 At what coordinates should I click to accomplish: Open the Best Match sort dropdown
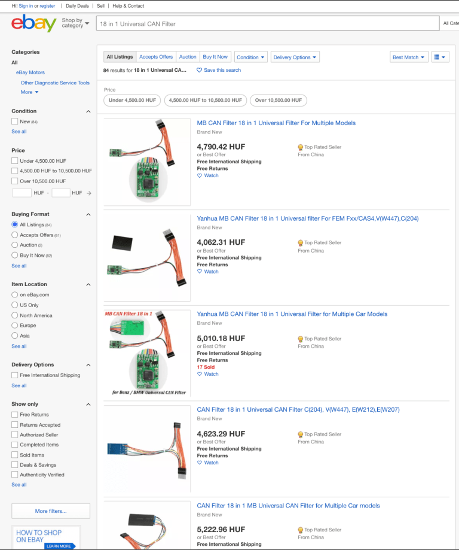[409, 57]
